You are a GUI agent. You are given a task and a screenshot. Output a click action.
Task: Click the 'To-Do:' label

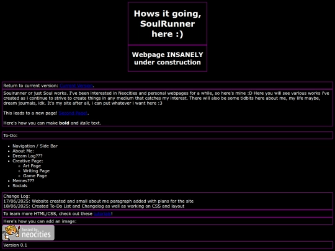(x=11, y=136)
